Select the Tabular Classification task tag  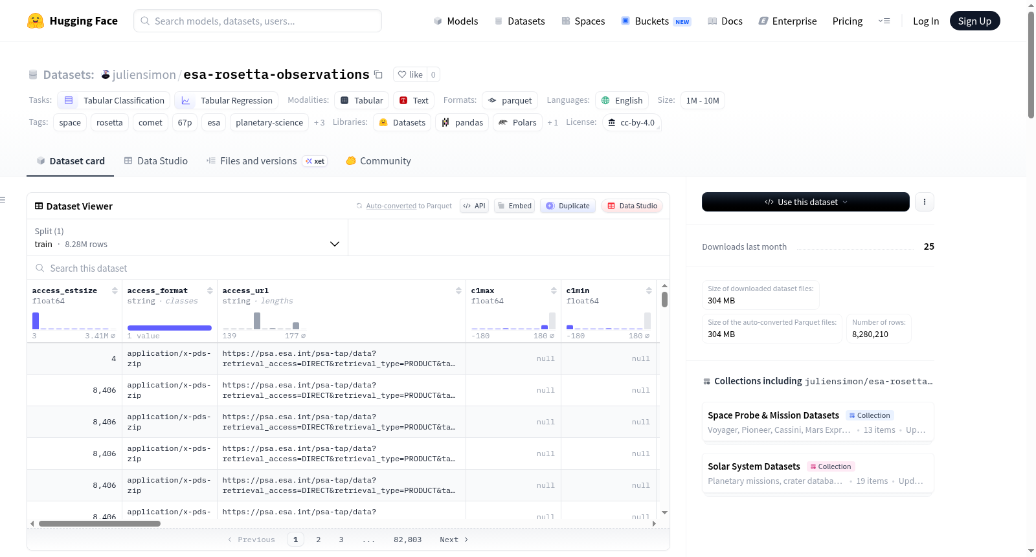[x=114, y=100]
